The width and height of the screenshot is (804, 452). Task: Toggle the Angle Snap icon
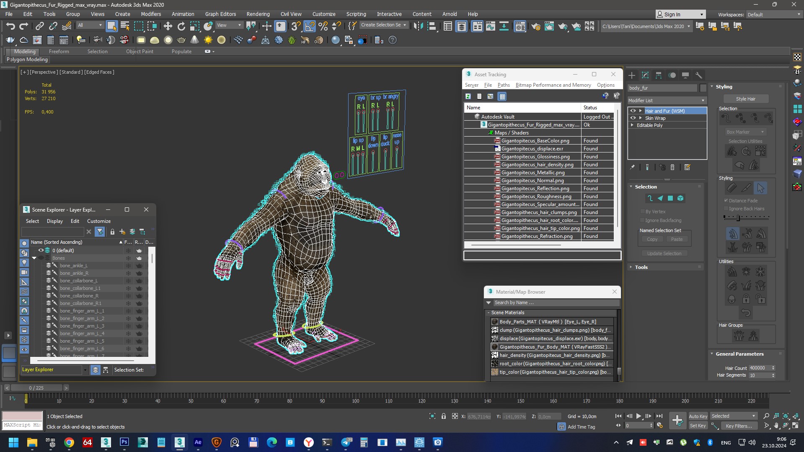point(310,26)
